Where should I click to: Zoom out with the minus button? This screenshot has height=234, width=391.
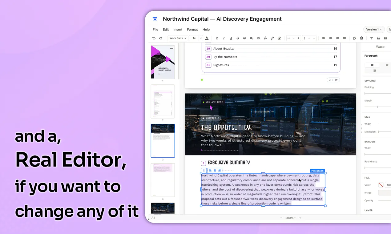click(x=281, y=218)
